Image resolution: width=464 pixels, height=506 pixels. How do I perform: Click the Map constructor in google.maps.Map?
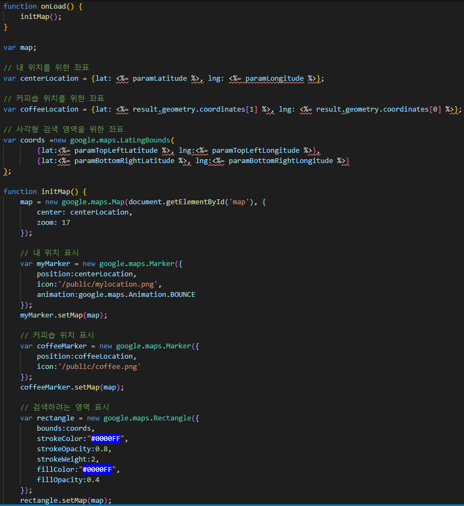pyautogui.click(x=118, y=202)
